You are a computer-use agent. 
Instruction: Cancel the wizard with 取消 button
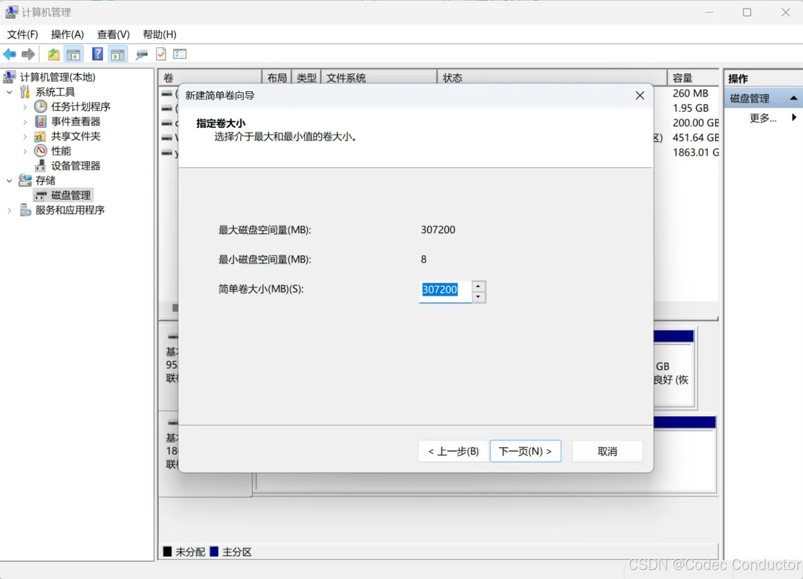pyautogui.click(x=607, y=451)
